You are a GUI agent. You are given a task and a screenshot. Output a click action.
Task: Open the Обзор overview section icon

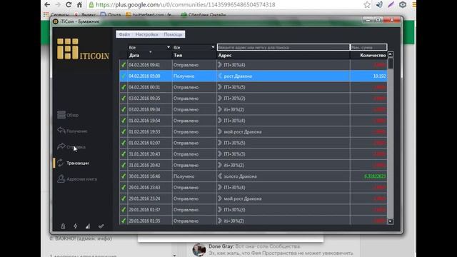[61, 115]
